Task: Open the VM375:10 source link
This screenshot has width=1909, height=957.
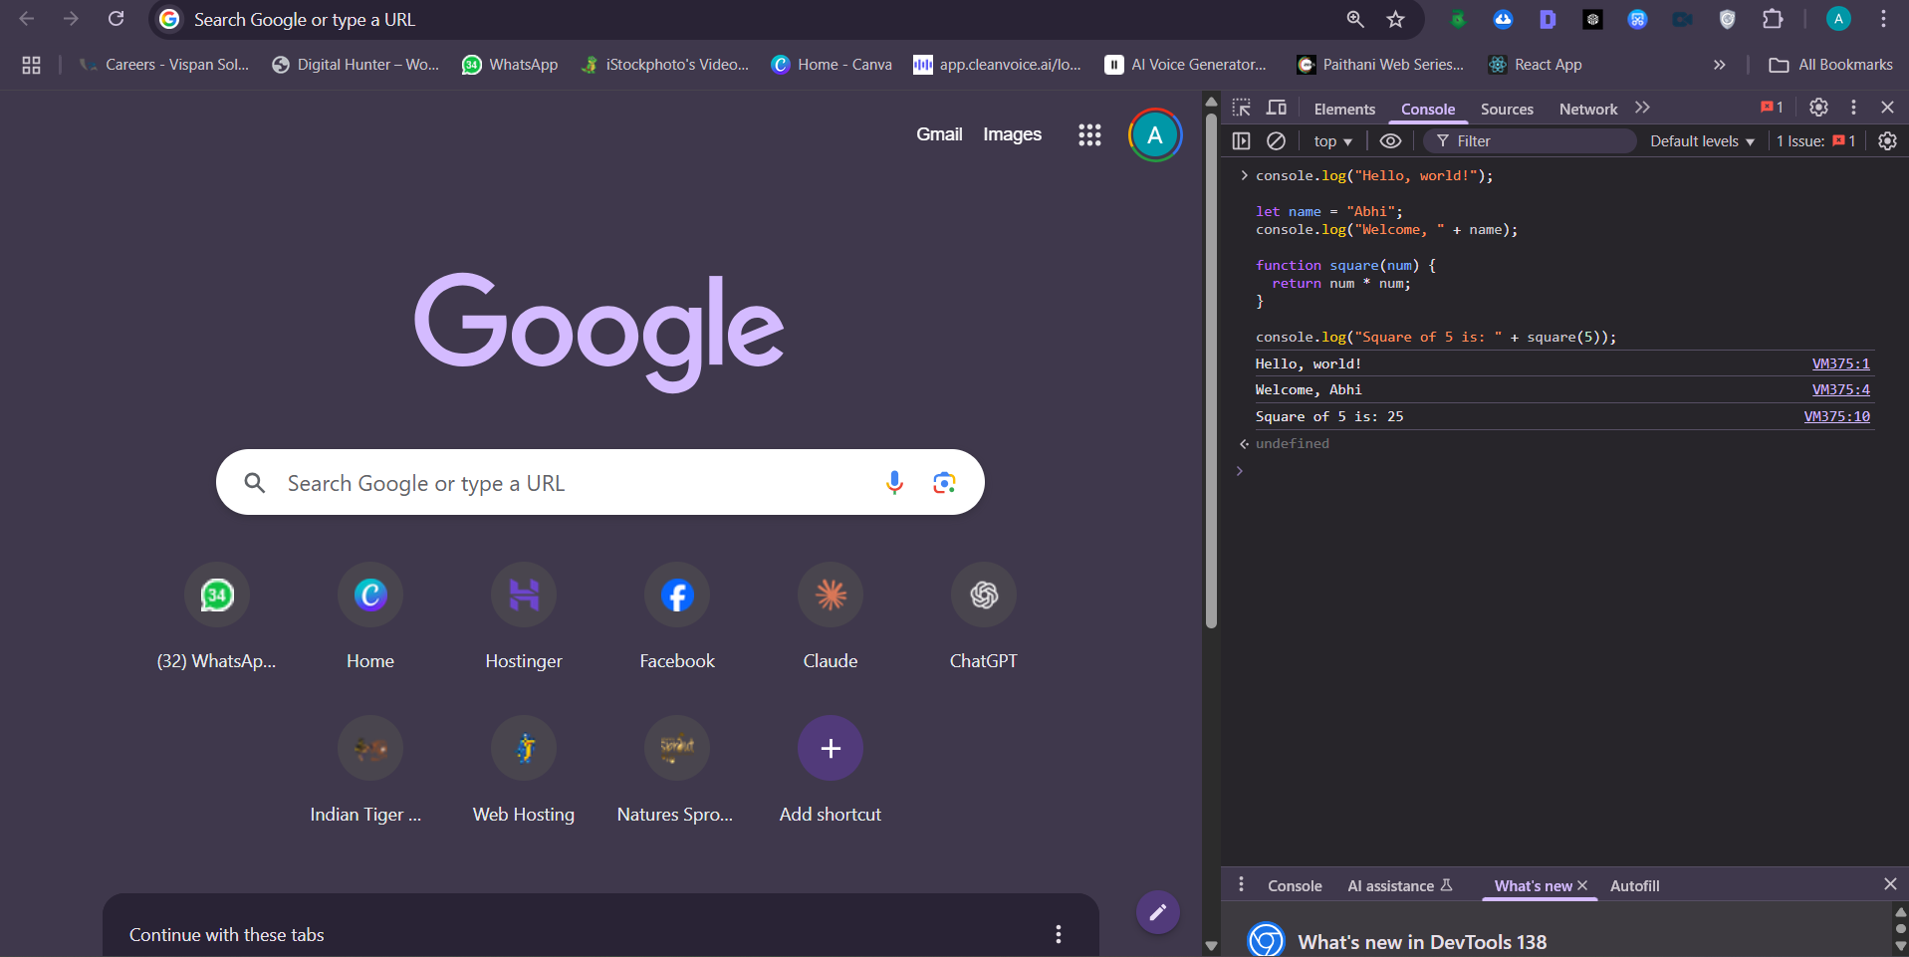Action: pos(1836,416)
